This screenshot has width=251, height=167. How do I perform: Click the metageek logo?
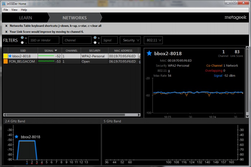(235, 17)
